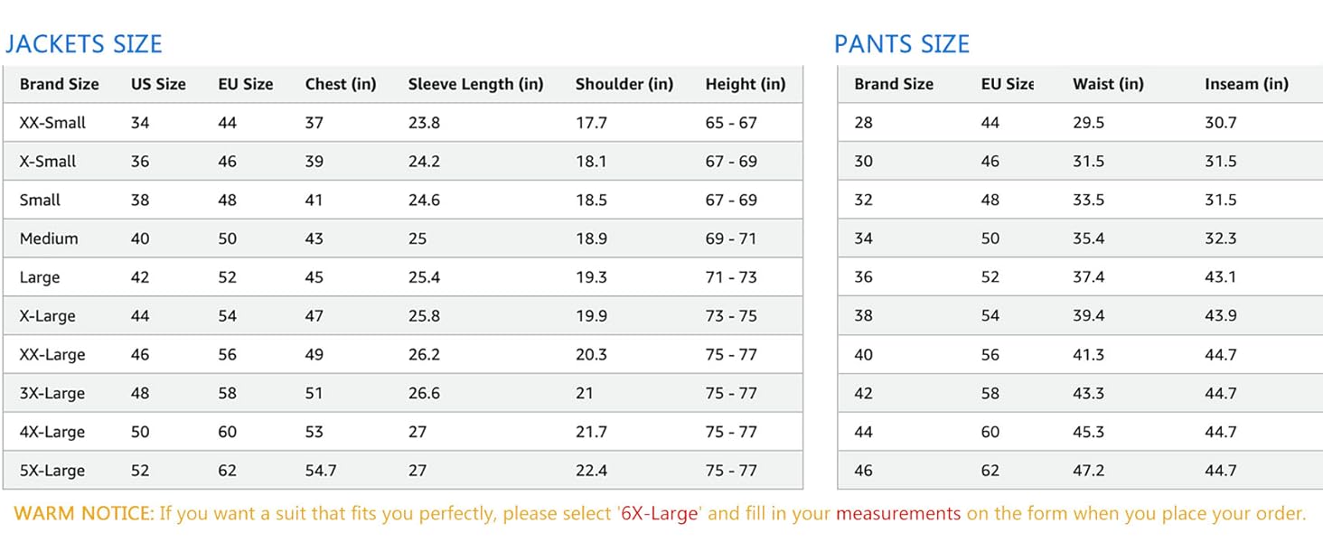The height and width of the screenshot is (542, 1323).
Task: Select the 3X-Large row label
Action: pyautogui.click(x=52, y=393)
